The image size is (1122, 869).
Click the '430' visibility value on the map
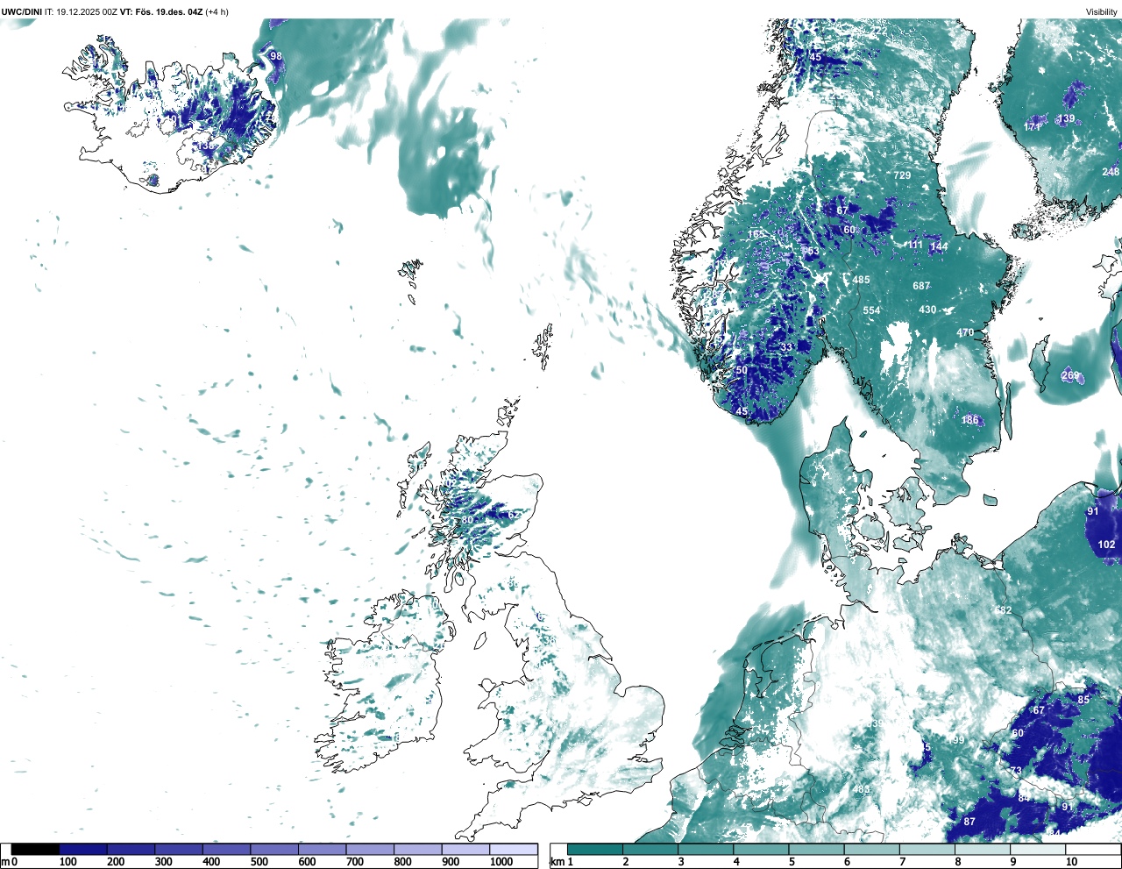pos(927,310)
